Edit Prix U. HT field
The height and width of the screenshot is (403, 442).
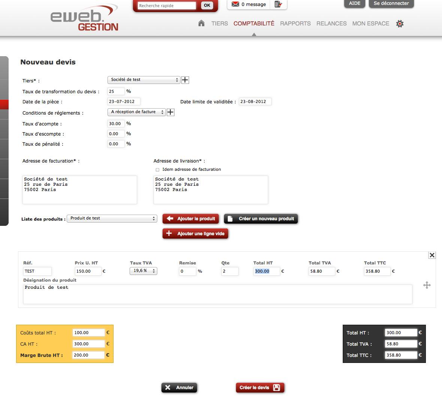coord(88,271)
